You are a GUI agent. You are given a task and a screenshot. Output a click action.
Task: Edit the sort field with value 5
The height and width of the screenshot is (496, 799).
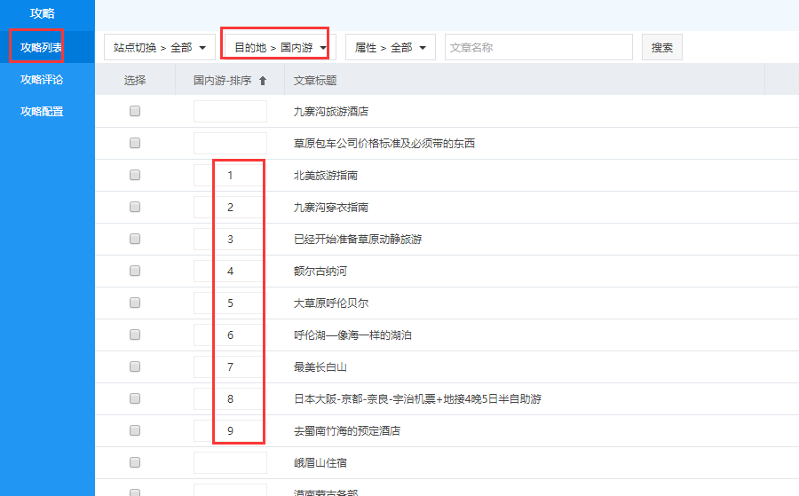coord(230,303)
